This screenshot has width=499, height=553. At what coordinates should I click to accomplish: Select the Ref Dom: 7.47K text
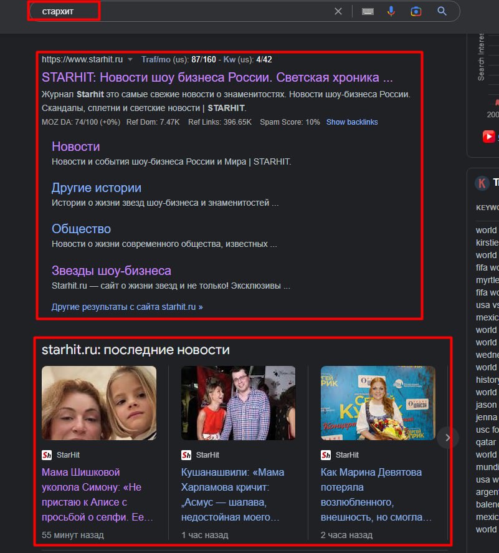tap(153, 122)
